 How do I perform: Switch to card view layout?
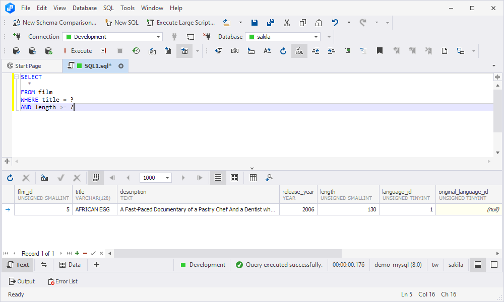pyautogui.click(x=234, y=178)
